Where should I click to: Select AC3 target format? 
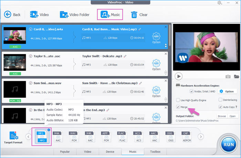point(138,137)
